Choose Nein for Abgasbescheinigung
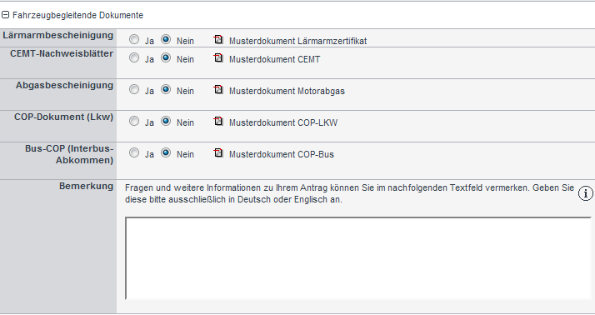This screenshot has height=315, width=595. pos(166,89)
